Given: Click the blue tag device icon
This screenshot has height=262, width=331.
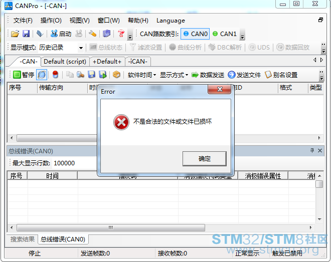Looking at the screenshot, I should click(x=40, y=34).
